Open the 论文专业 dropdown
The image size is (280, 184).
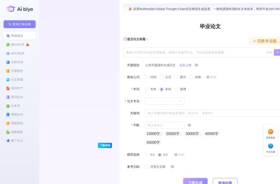[x=165, y=101]
